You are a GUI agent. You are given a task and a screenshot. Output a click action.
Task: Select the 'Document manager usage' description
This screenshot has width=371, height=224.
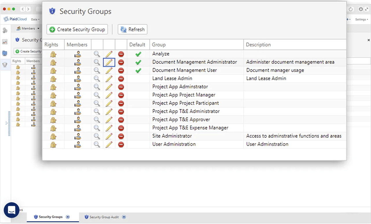[x=275, y=70]
